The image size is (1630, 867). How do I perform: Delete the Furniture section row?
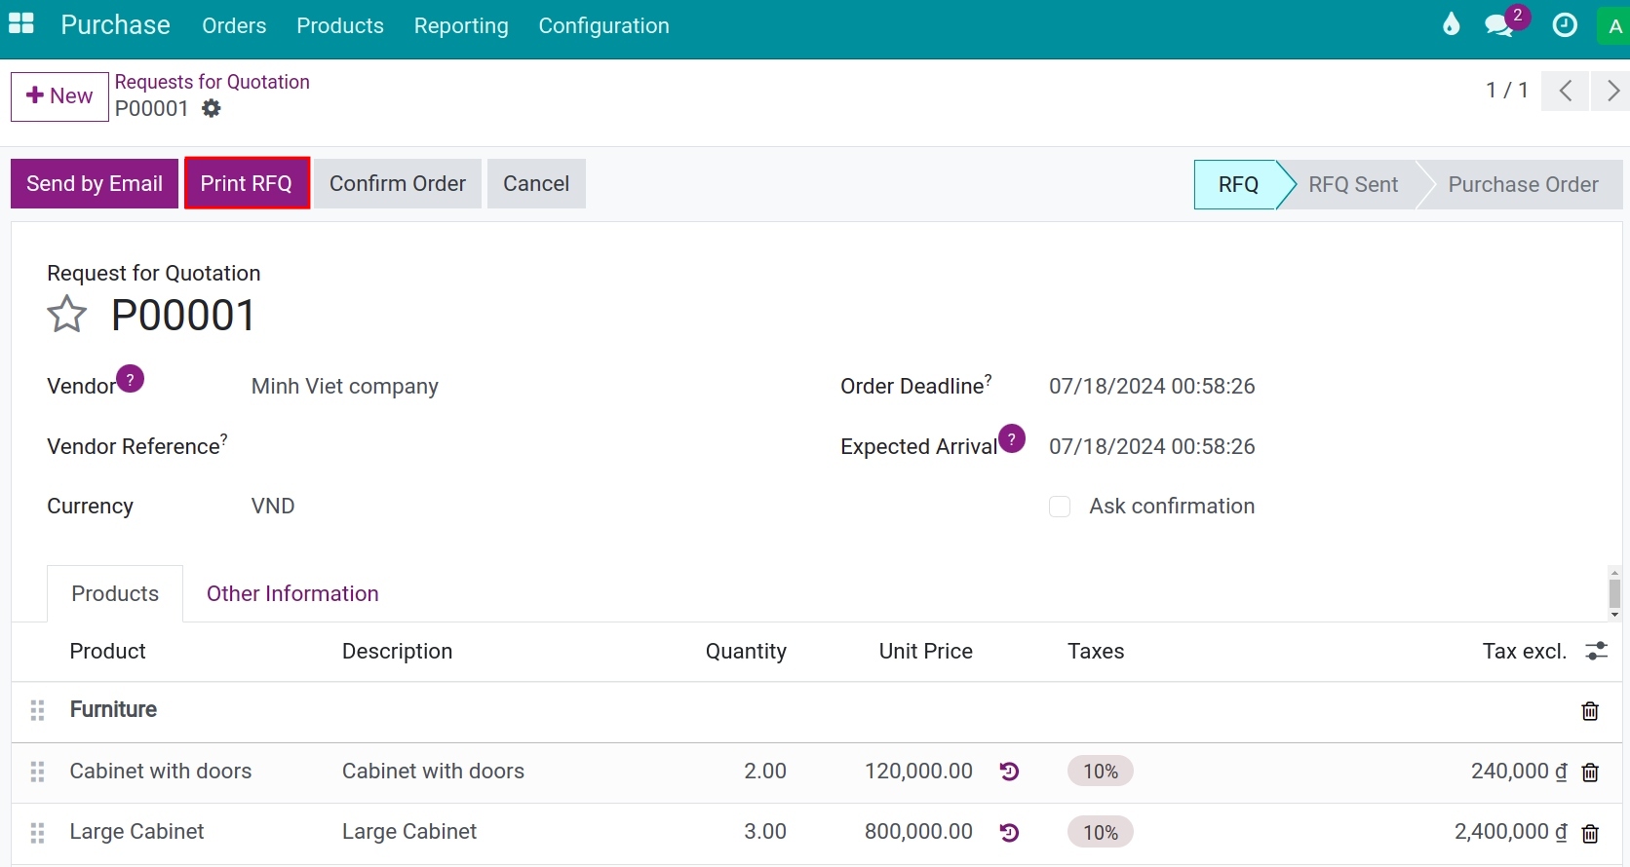[x=1590, y=711]
